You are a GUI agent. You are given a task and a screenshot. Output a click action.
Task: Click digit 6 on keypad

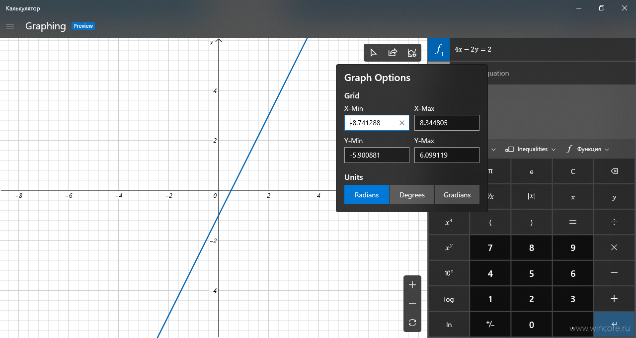573,273
